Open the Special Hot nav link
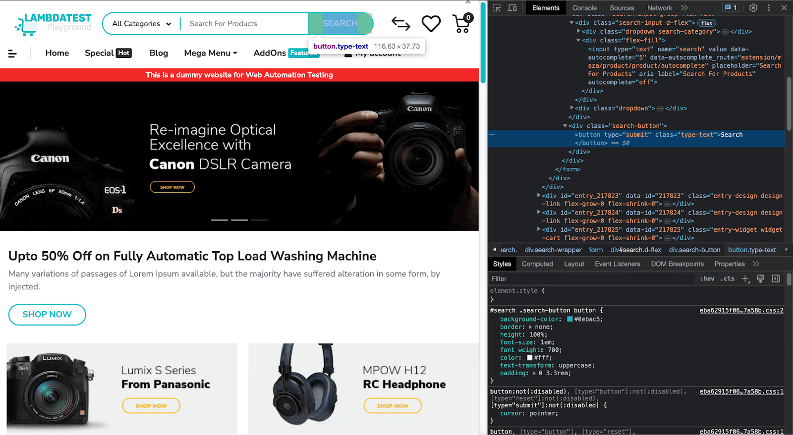 click(108, 53)
